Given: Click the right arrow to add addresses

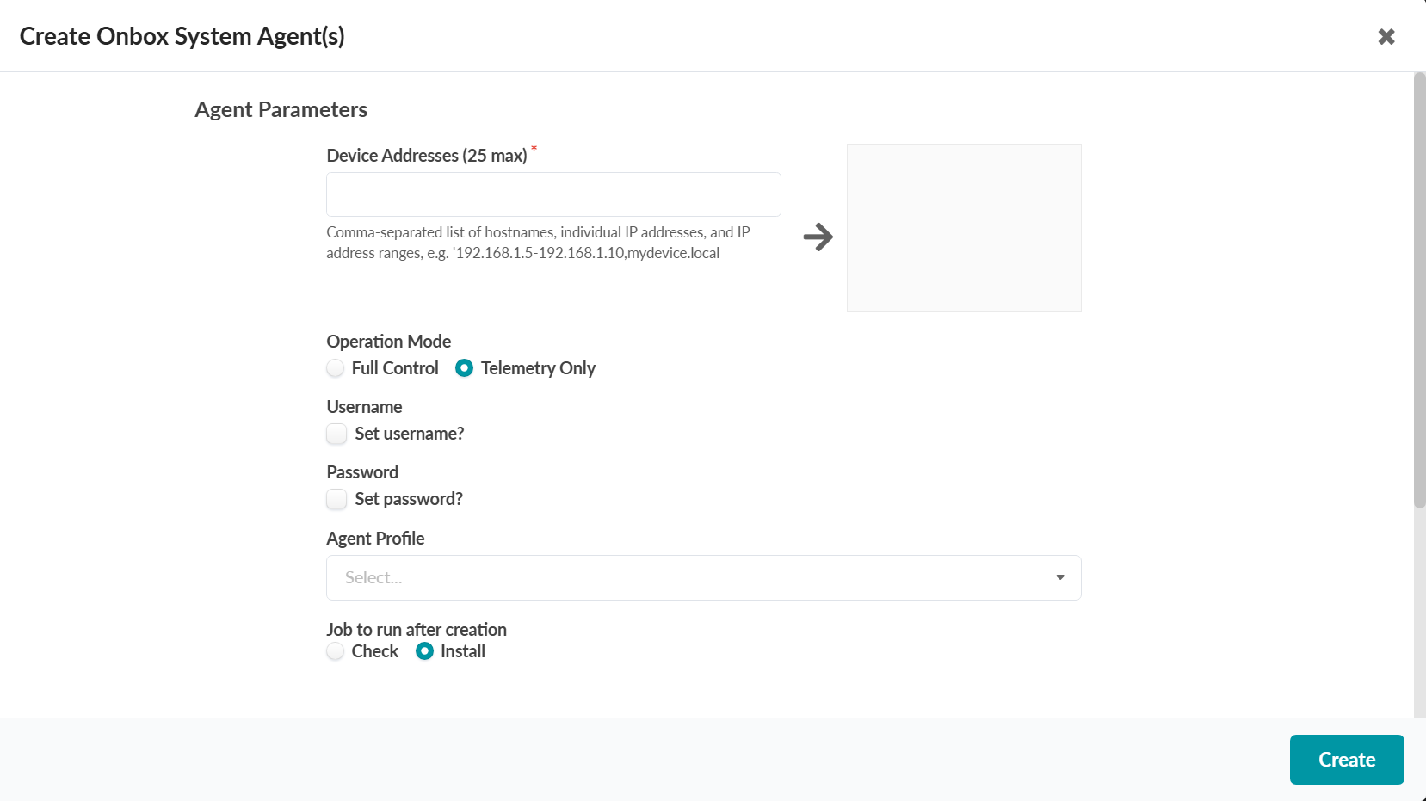Looking at the screenshot, I should [x=818, y=237].
